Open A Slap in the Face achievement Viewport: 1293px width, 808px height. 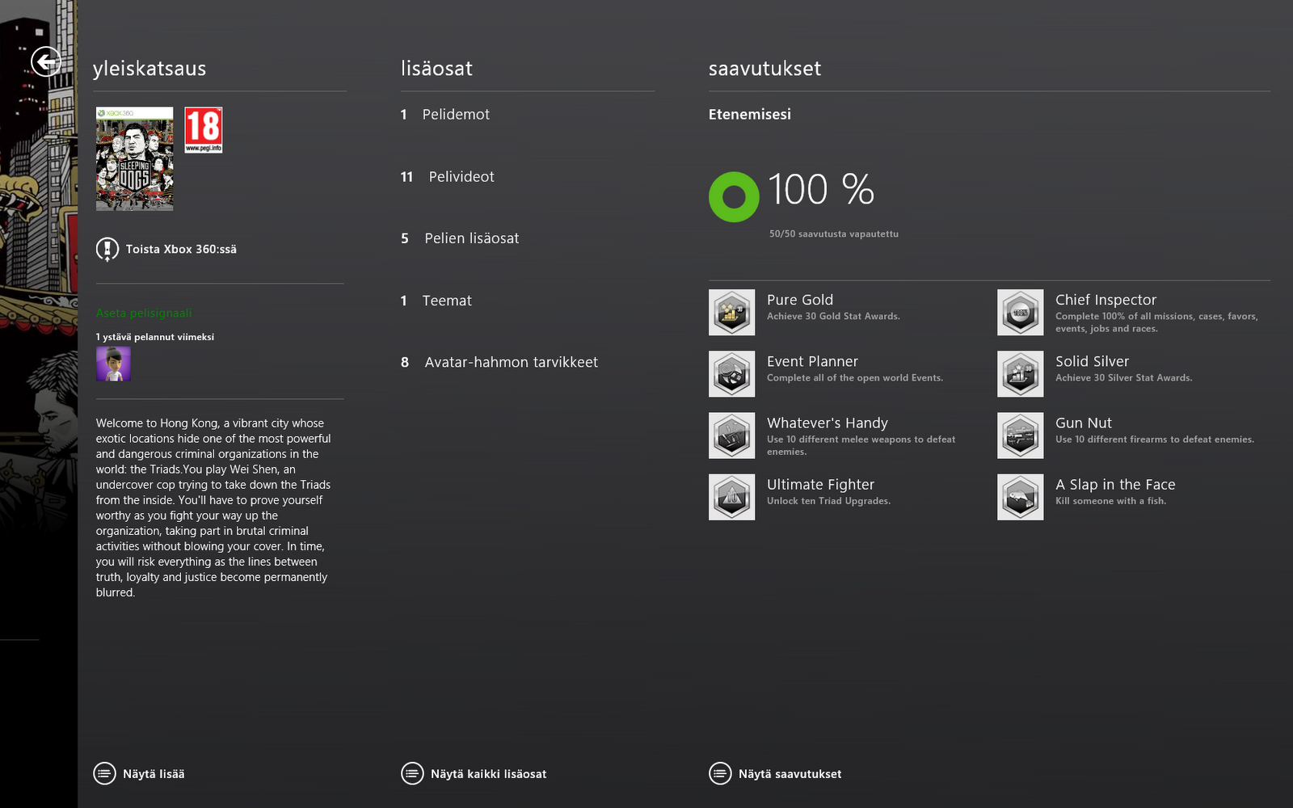[x=1115, y=491]
